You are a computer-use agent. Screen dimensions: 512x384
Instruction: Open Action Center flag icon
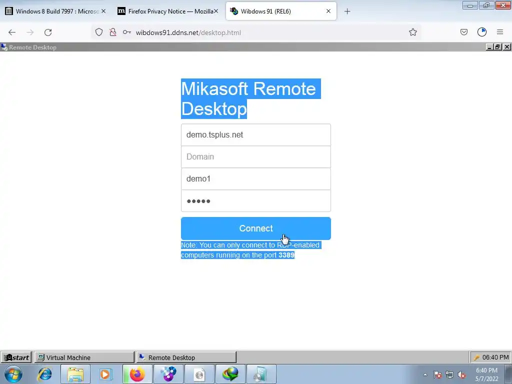[x=437, y=374]
